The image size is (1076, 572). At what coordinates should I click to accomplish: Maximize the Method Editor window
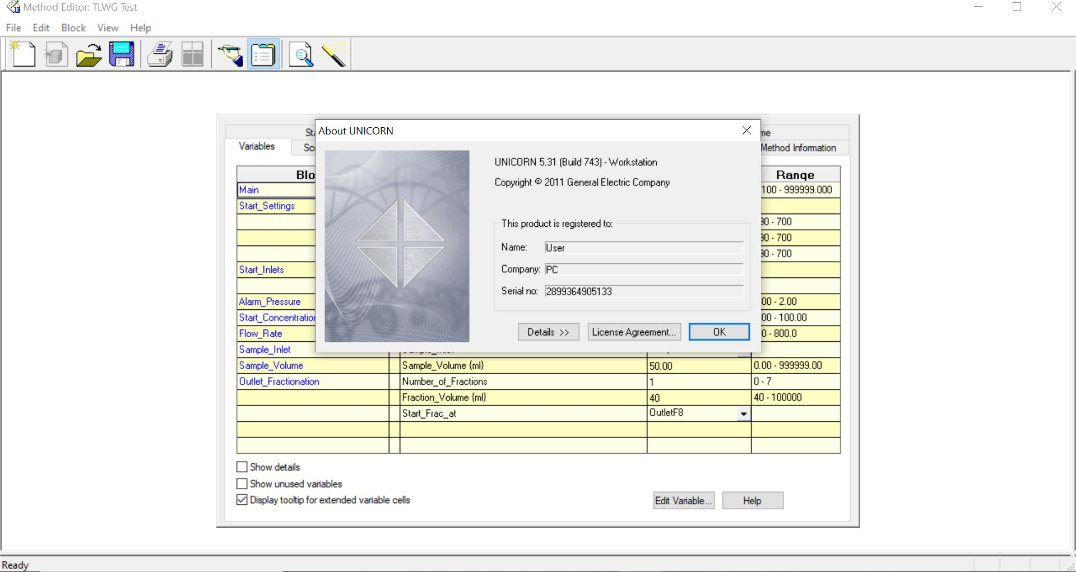pos(1017,7)
